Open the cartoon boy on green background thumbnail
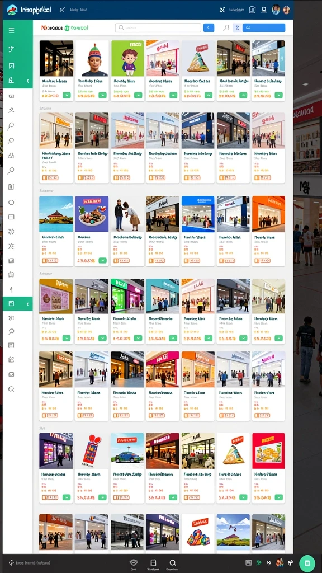 click(127, 58)
